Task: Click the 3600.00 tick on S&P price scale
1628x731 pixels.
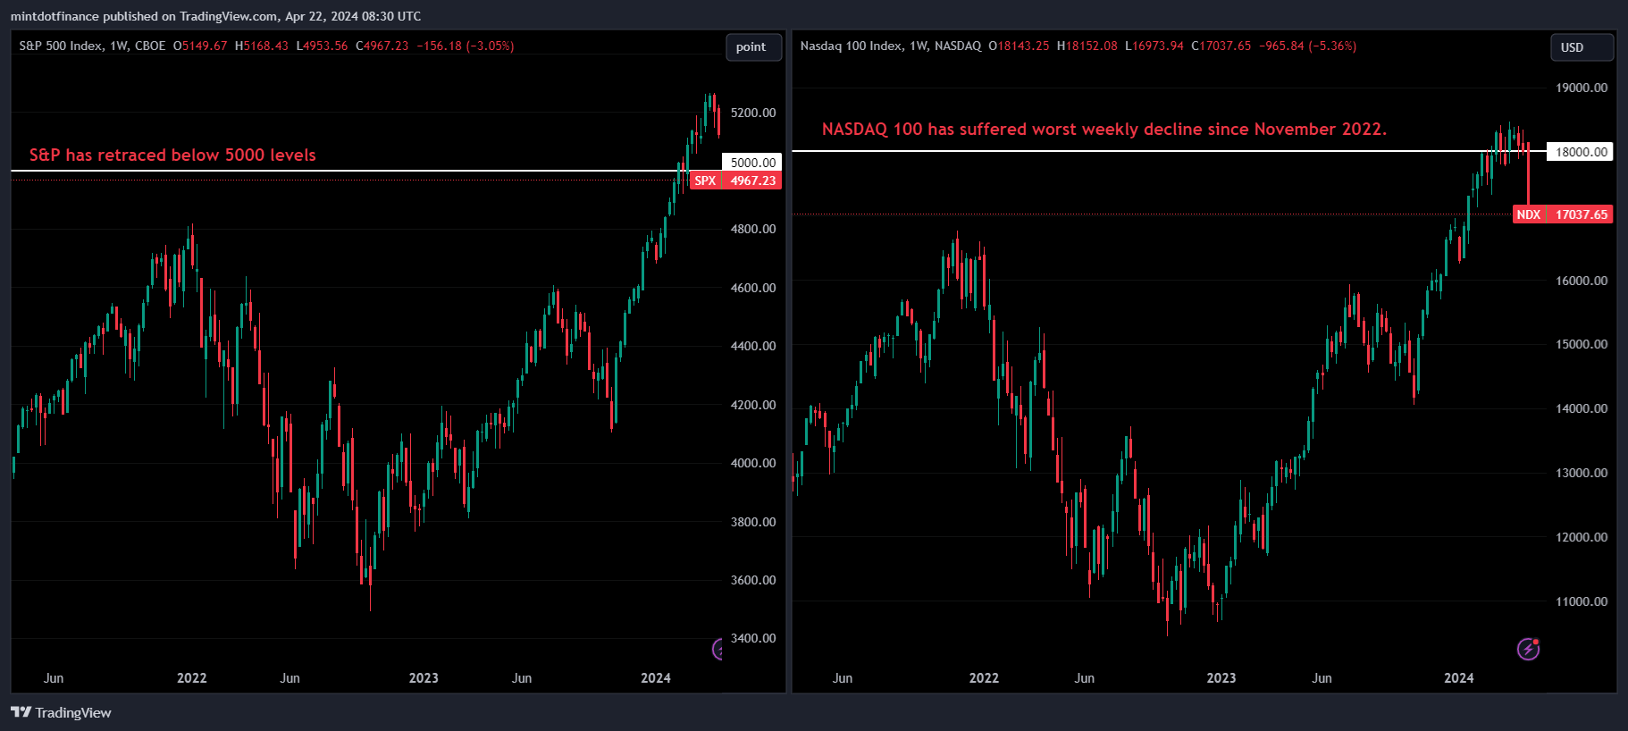Action: pos(753,580)
